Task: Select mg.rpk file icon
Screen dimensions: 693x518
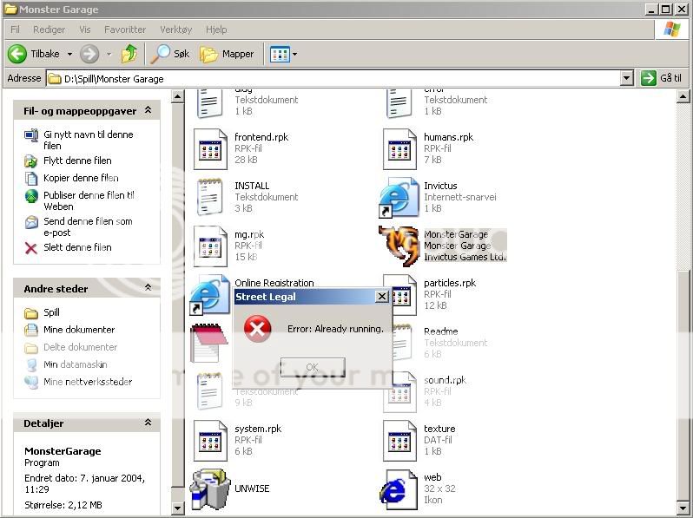Action: pyautogui.click(x=210, y=246)
